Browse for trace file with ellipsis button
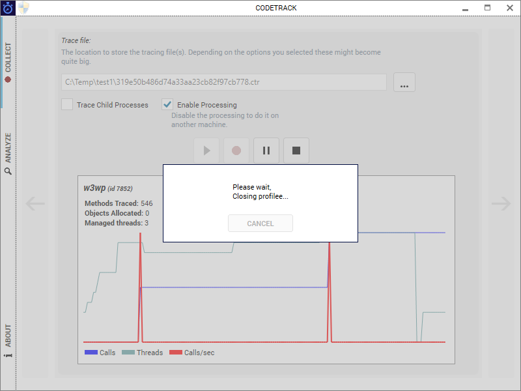Image resolution: width=521 pixels, height=391 pixels. [x=404, y=82]
